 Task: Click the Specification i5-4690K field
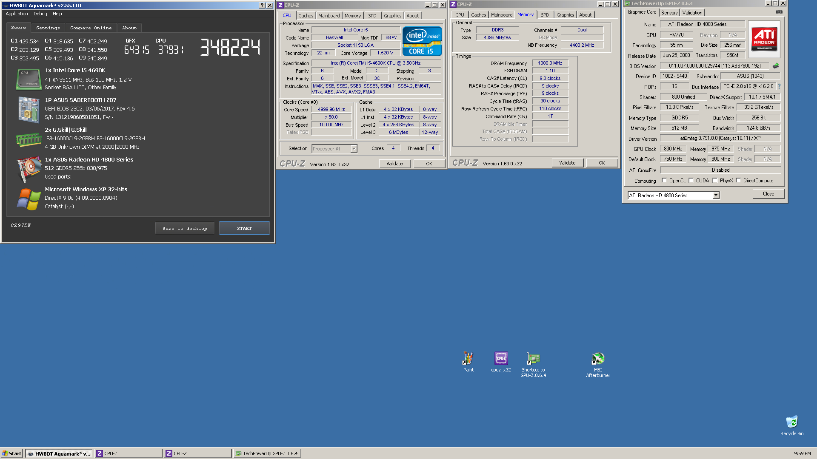376,63
